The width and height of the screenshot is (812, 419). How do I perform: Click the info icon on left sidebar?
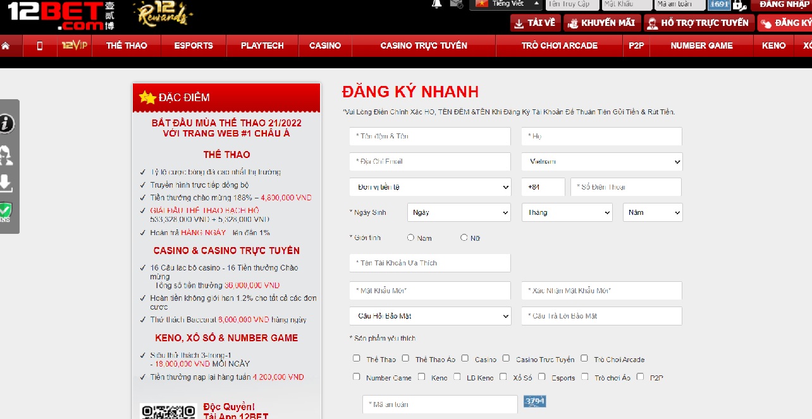pos(6,123)
